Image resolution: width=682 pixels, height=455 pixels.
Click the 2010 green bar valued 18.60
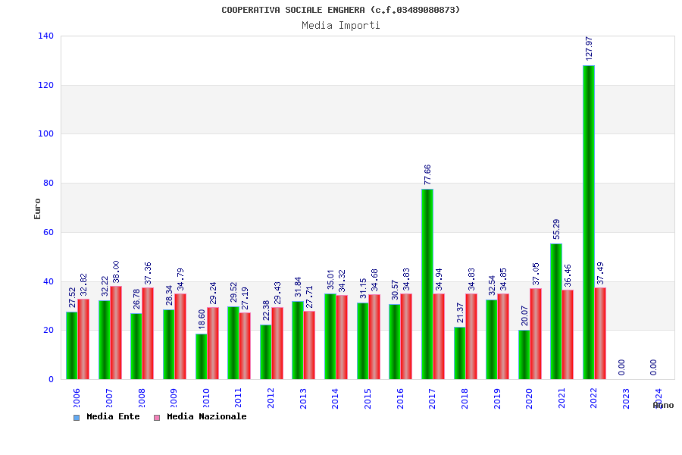tap(201, 356)
